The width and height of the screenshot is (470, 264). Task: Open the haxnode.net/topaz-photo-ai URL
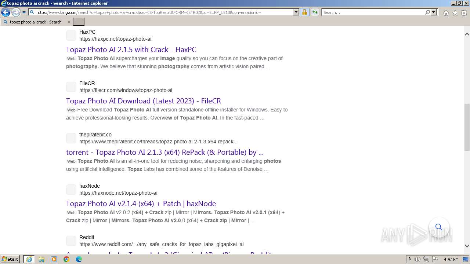(x=118, y=193)
